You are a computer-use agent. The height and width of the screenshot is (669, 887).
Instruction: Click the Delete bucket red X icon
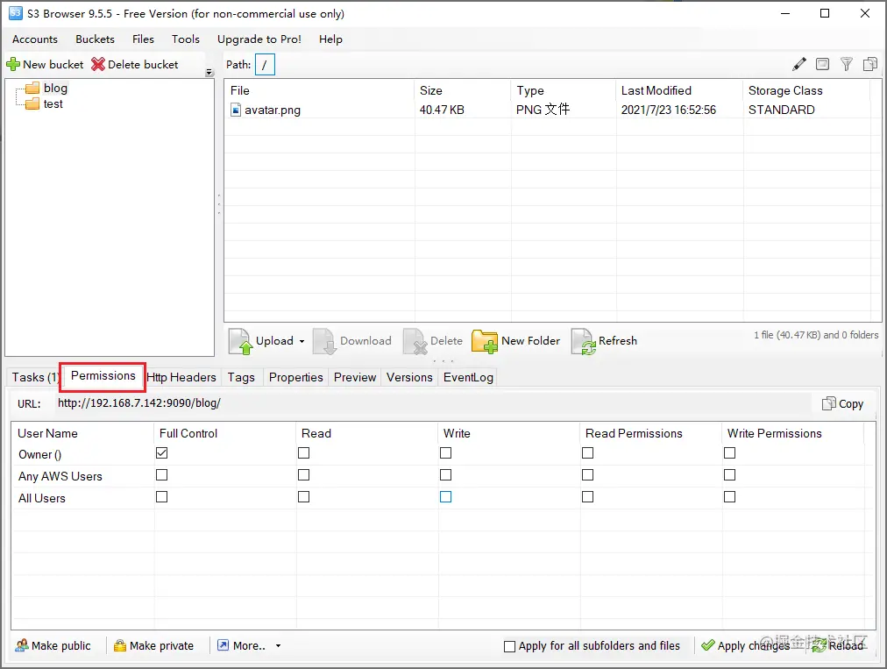coord(98,65)
